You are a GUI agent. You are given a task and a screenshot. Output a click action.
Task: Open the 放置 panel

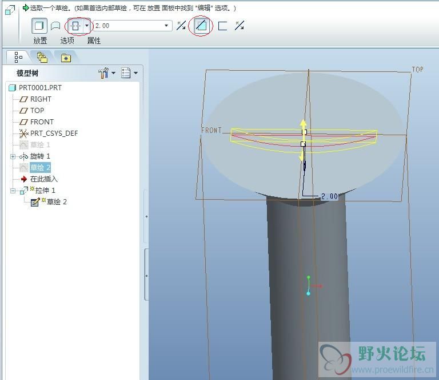40,41
